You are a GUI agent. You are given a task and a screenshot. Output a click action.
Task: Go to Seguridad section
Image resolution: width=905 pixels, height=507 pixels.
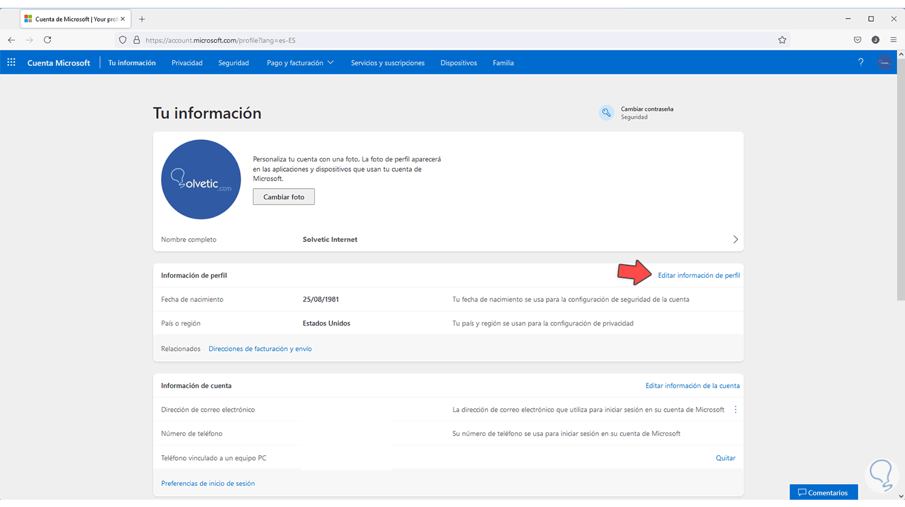[233, 63]
